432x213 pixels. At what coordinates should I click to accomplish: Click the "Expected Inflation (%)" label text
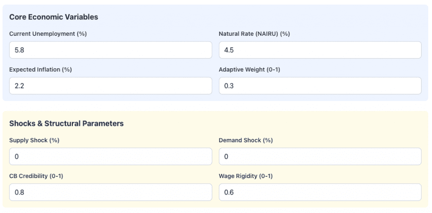click(40, 69)
